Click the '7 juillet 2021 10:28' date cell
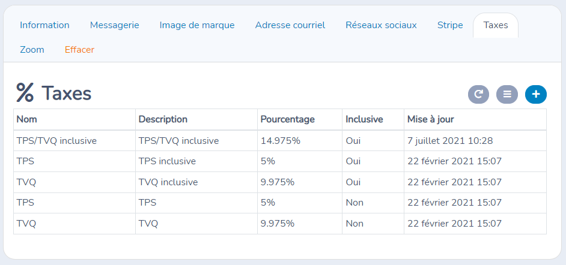Image resolution: width=566 pixels, height=265 pixels. click(475, 140)
